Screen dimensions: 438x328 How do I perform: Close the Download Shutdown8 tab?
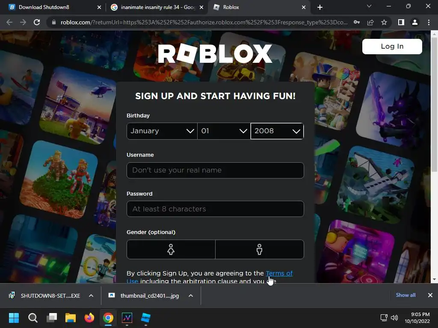[x=99, y=7]
